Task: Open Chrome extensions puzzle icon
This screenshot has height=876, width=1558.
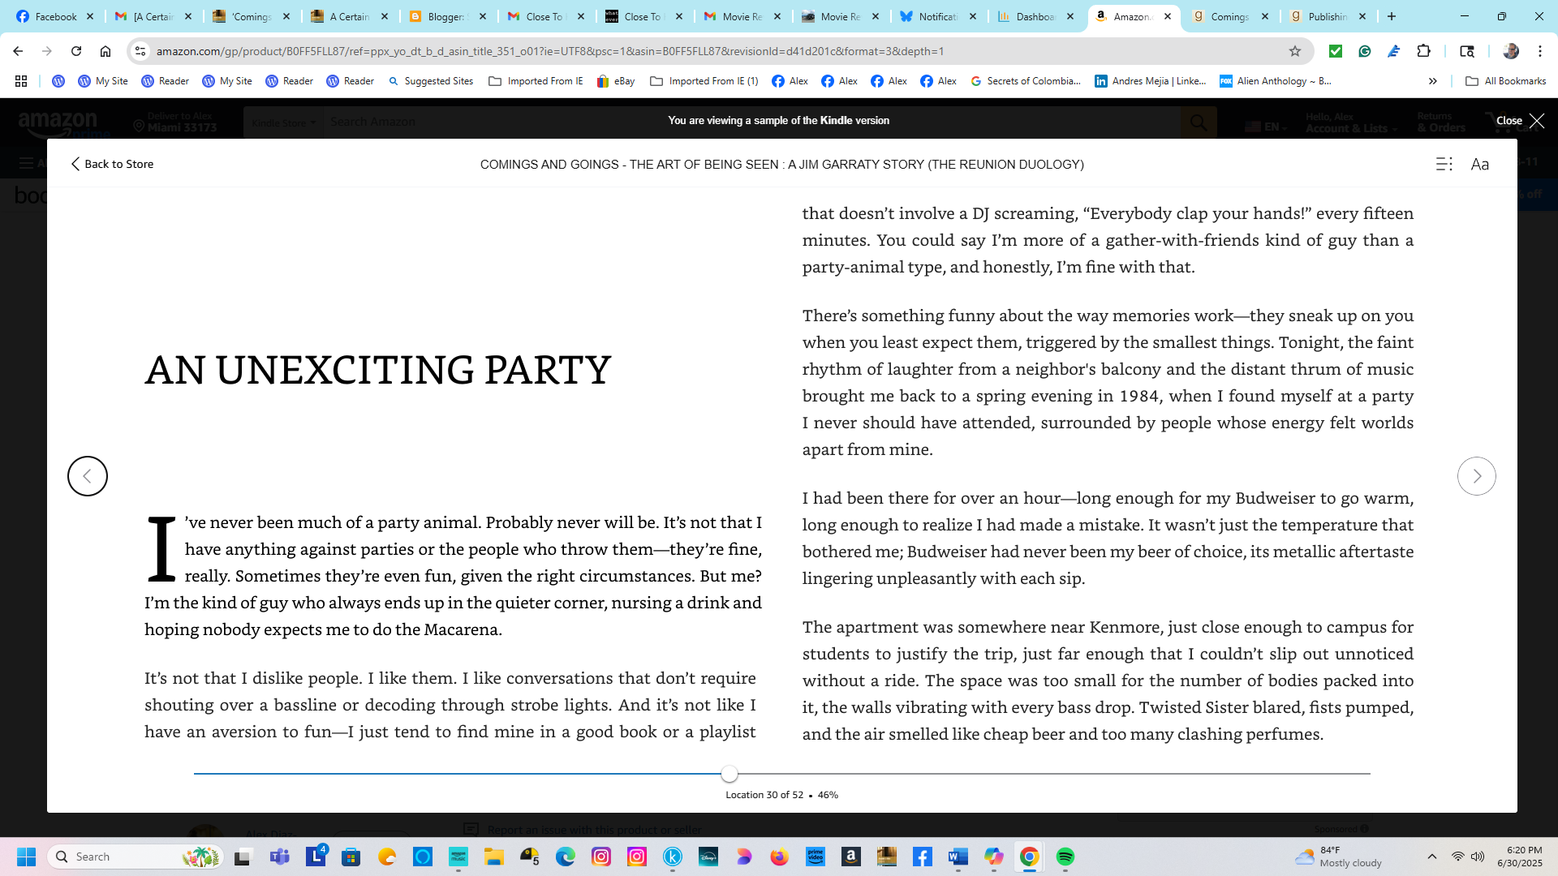Action: [x=1423, y=51]
